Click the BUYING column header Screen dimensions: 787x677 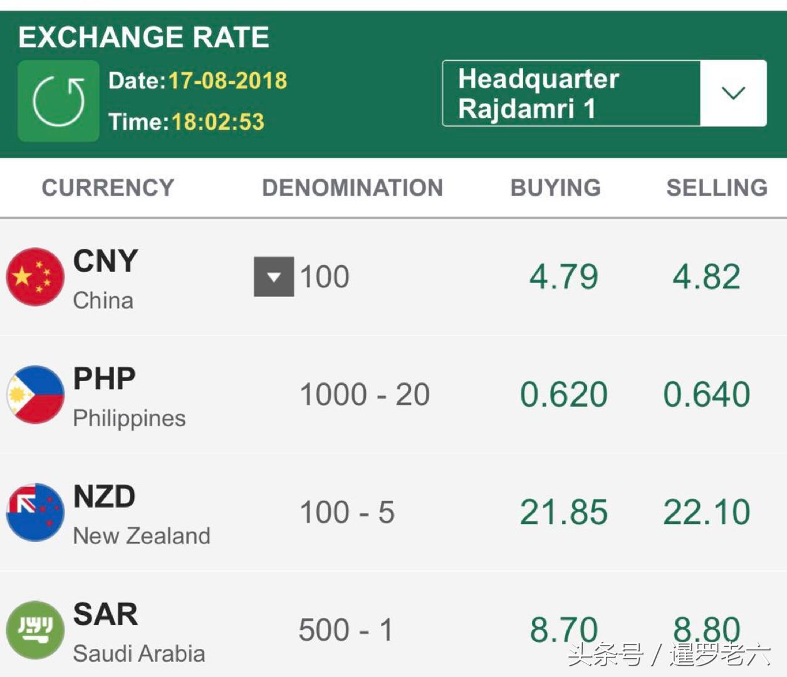click(x=555, y=187)
